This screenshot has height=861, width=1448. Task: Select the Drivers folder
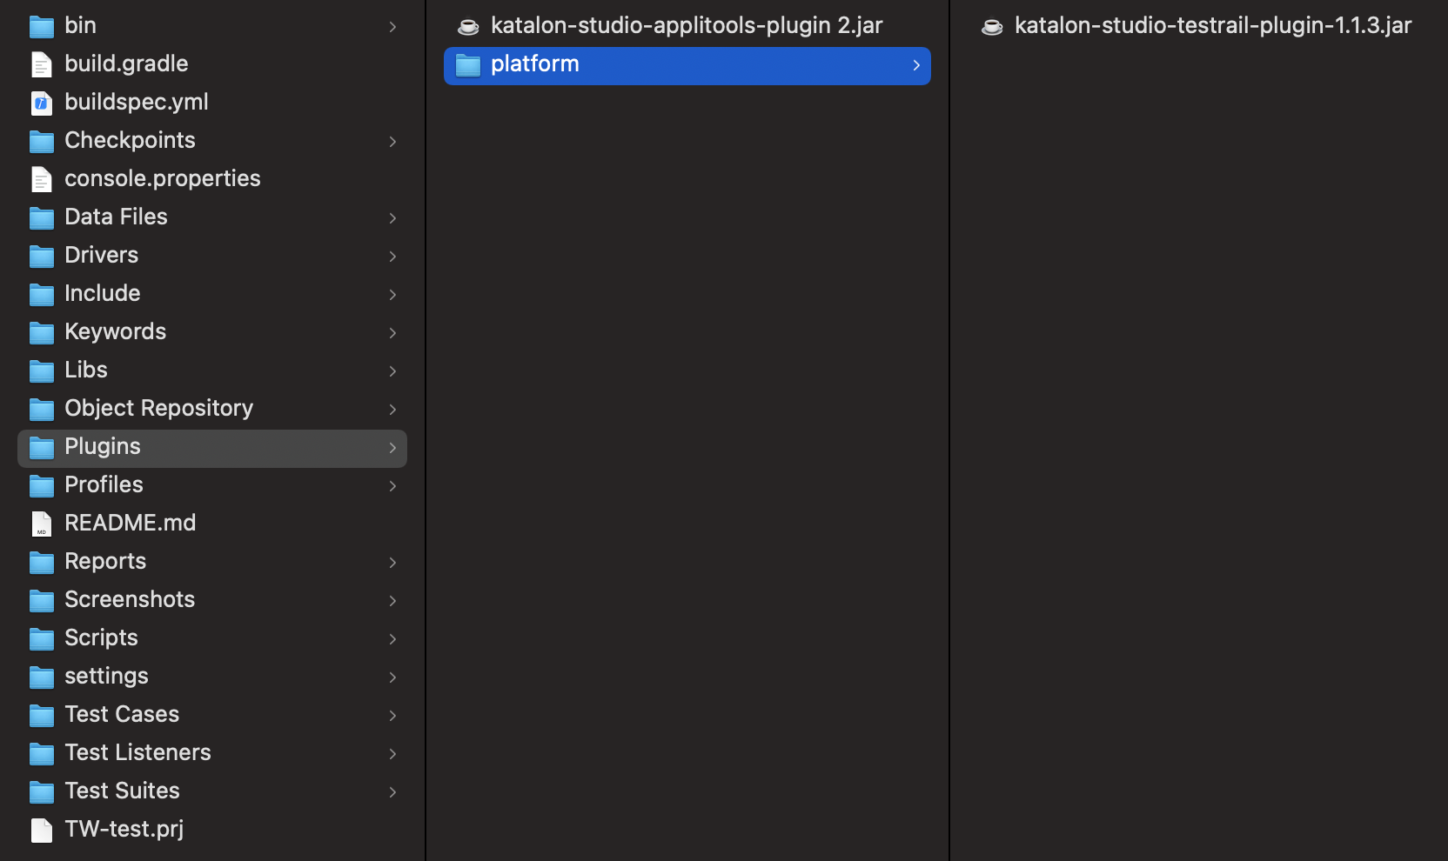[101, 255]
